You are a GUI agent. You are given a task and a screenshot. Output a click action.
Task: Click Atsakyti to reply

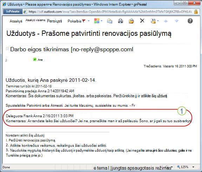[16, 21]
